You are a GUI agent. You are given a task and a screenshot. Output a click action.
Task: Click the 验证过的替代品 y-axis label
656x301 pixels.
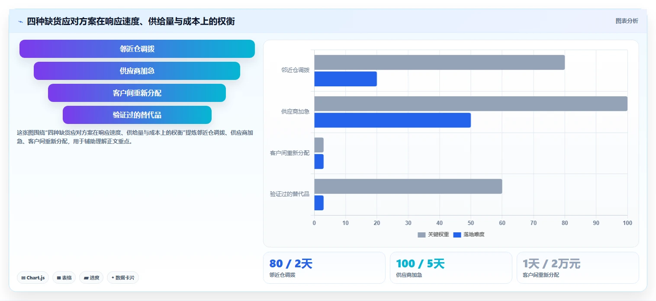pyautogui.click(x=290, y=194)
